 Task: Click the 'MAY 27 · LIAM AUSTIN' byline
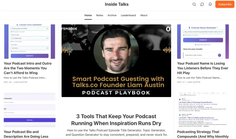click(189, 82)
